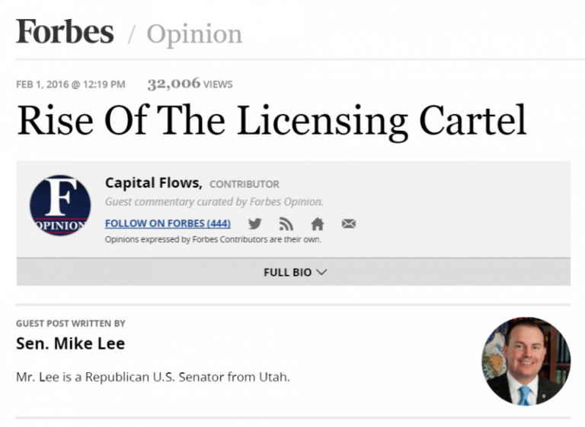Screen dimensions: 585x427
Task: Click the Twitter bird icon
Action: click(255, 224)
